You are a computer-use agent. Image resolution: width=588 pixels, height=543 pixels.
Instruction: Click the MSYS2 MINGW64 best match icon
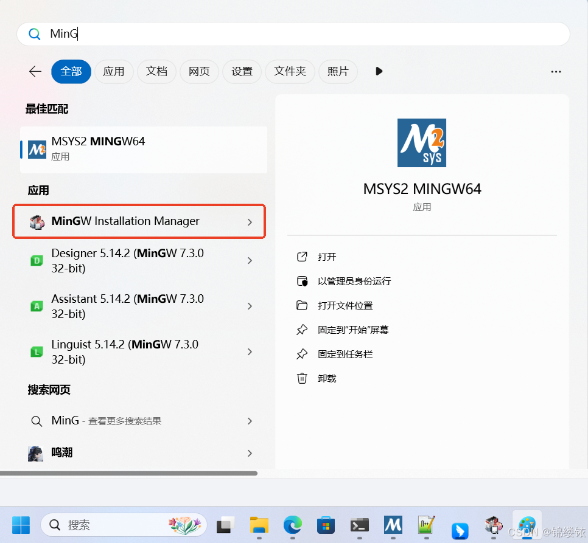pos(37,150)
